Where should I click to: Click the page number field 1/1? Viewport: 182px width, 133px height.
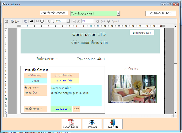pyautogui.click(x=87, y=21)
